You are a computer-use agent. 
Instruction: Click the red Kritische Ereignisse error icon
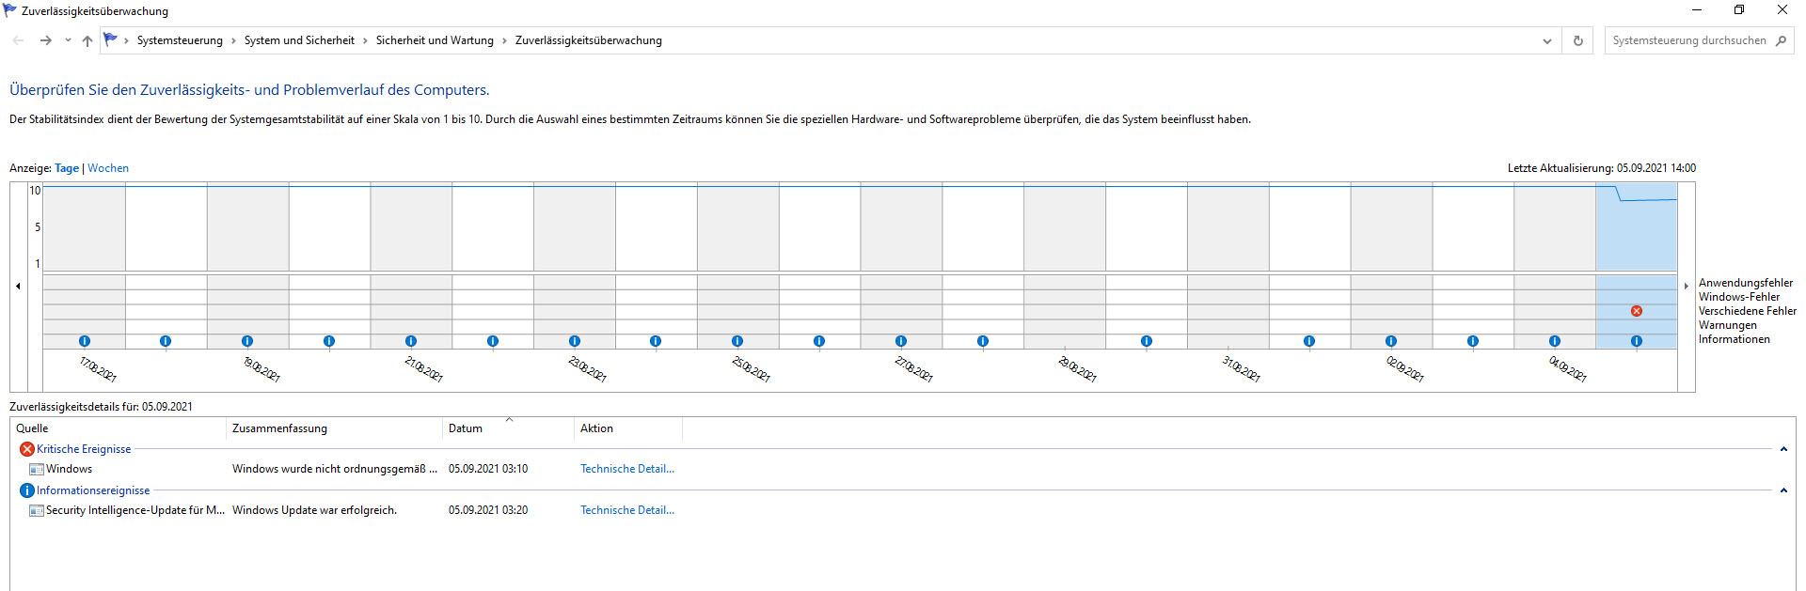pos(27,449)
